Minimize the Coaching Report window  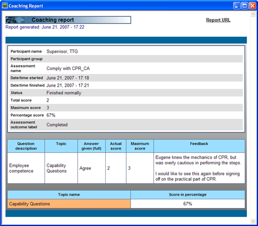(x=237, y=6)
